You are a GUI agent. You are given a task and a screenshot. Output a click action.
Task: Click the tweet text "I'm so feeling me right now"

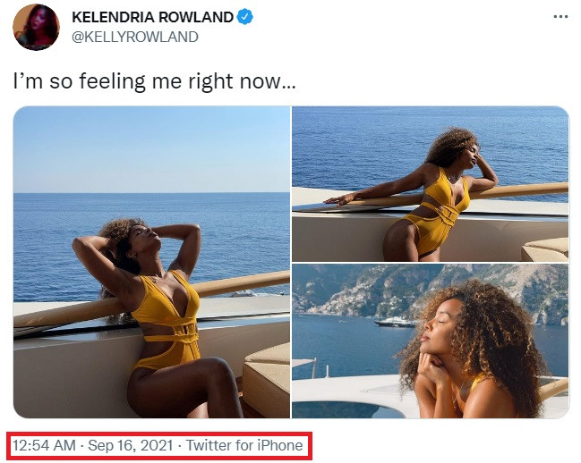pyautogui.click(x=154, y=80)
